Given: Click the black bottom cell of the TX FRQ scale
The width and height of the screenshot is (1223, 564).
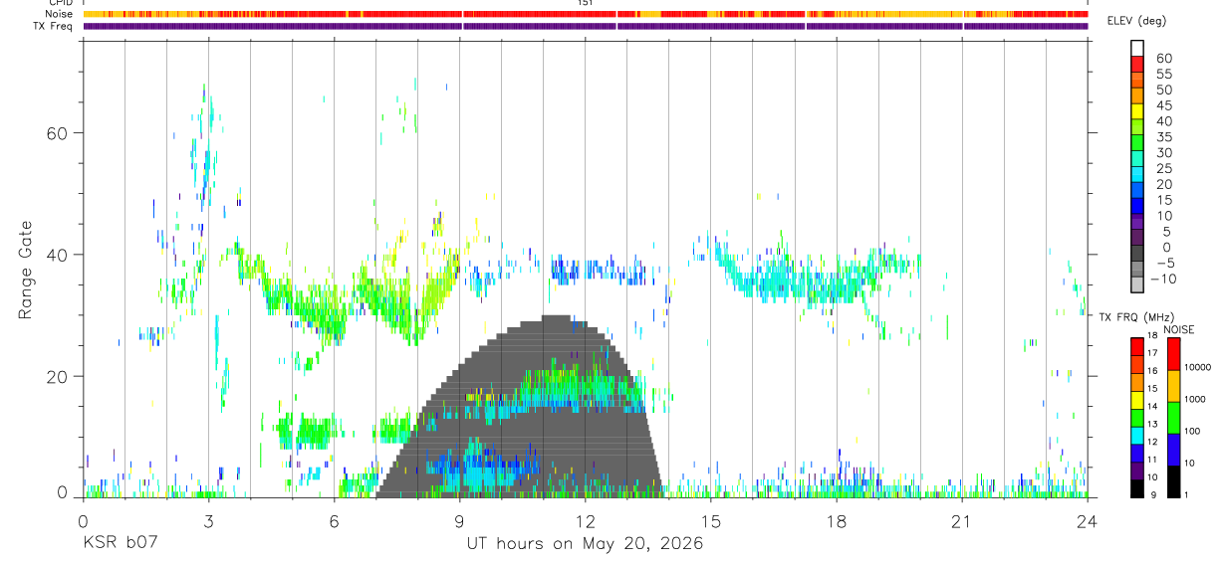Looking at the screenshot, I should tap(1137, 488).
